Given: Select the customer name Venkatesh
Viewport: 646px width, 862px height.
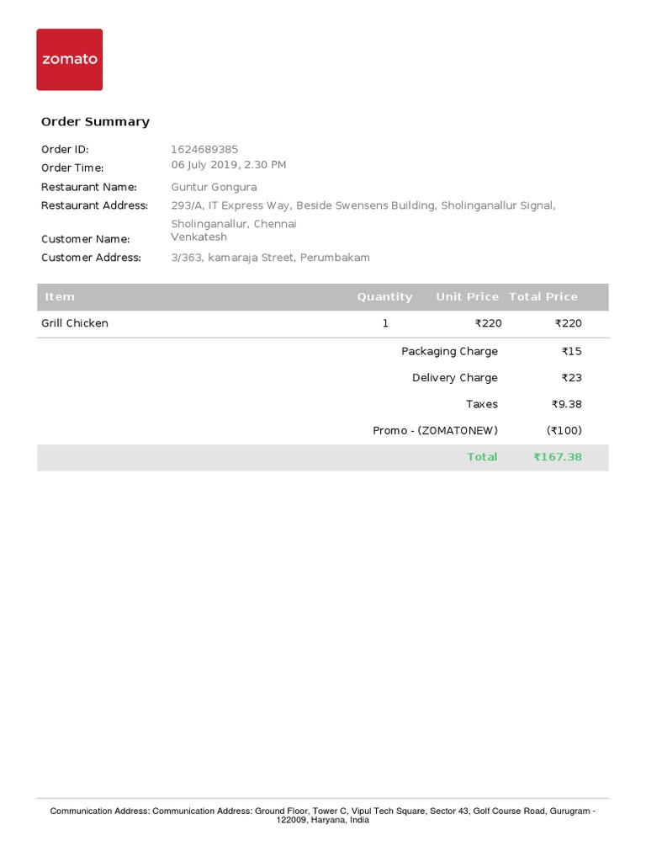Looking at the screenshot, I should (x=199, y=237).
